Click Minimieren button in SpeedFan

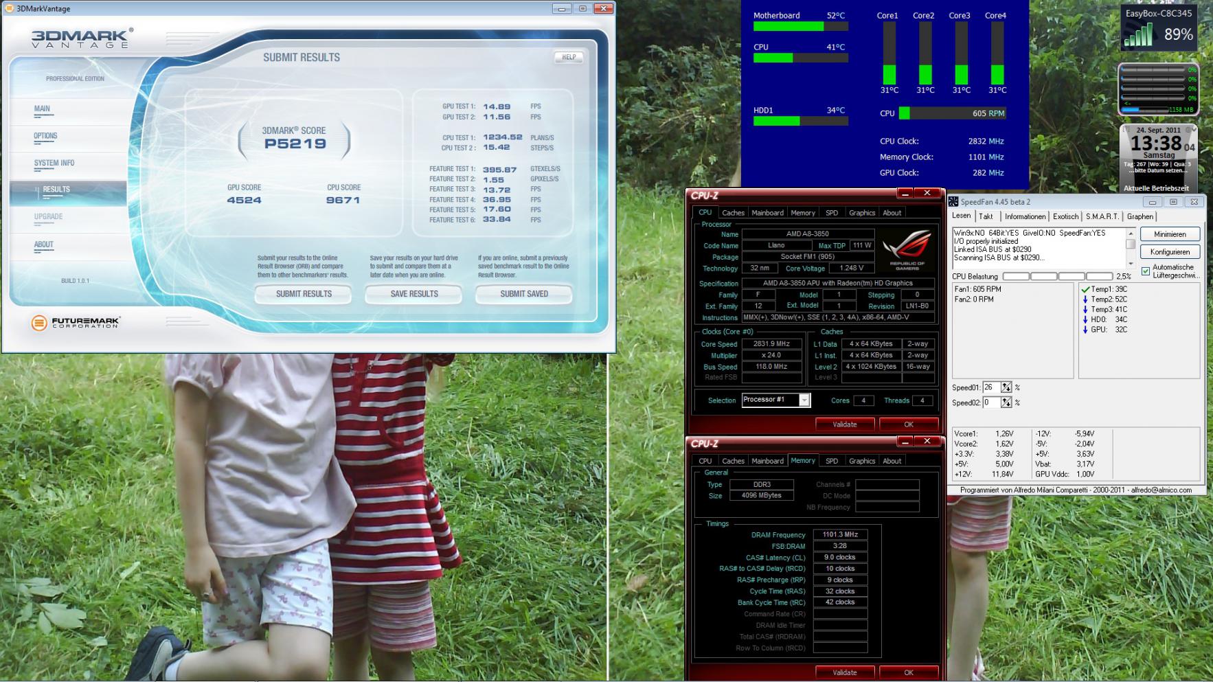click(1170, 234)
